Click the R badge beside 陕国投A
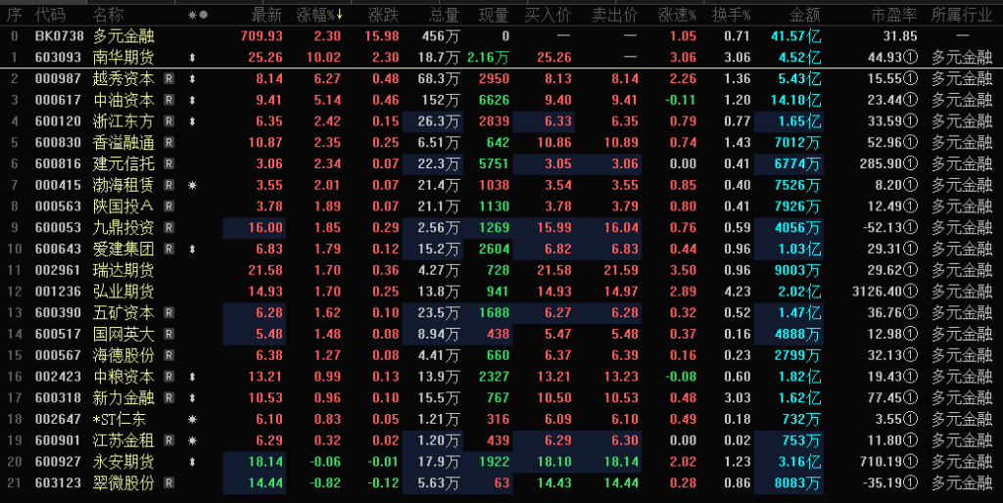Image resolution: width=1003 pixels, height=503 pixels. pyautogui.click(x=168, y=206)
